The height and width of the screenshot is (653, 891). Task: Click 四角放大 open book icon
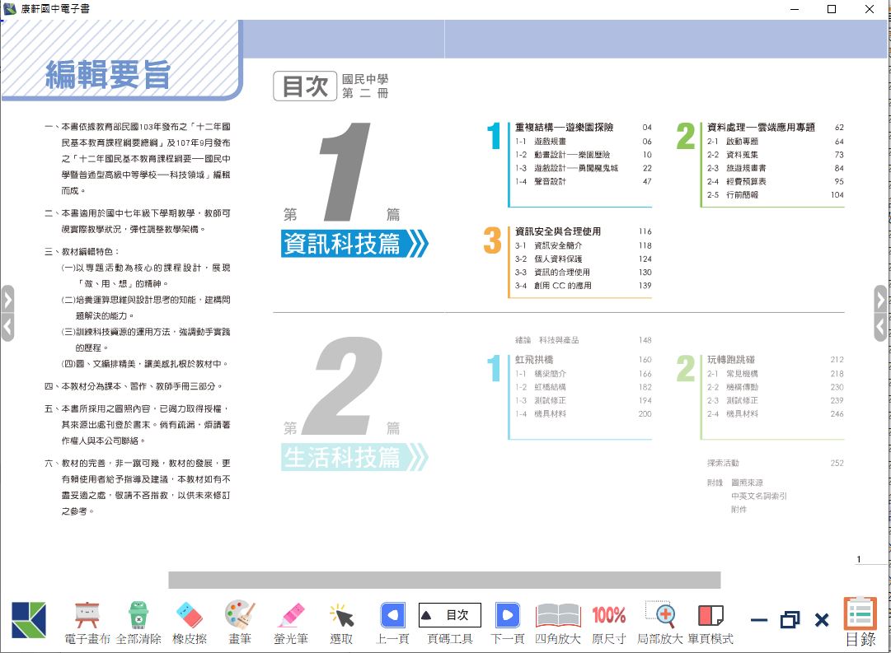[558, 615]
